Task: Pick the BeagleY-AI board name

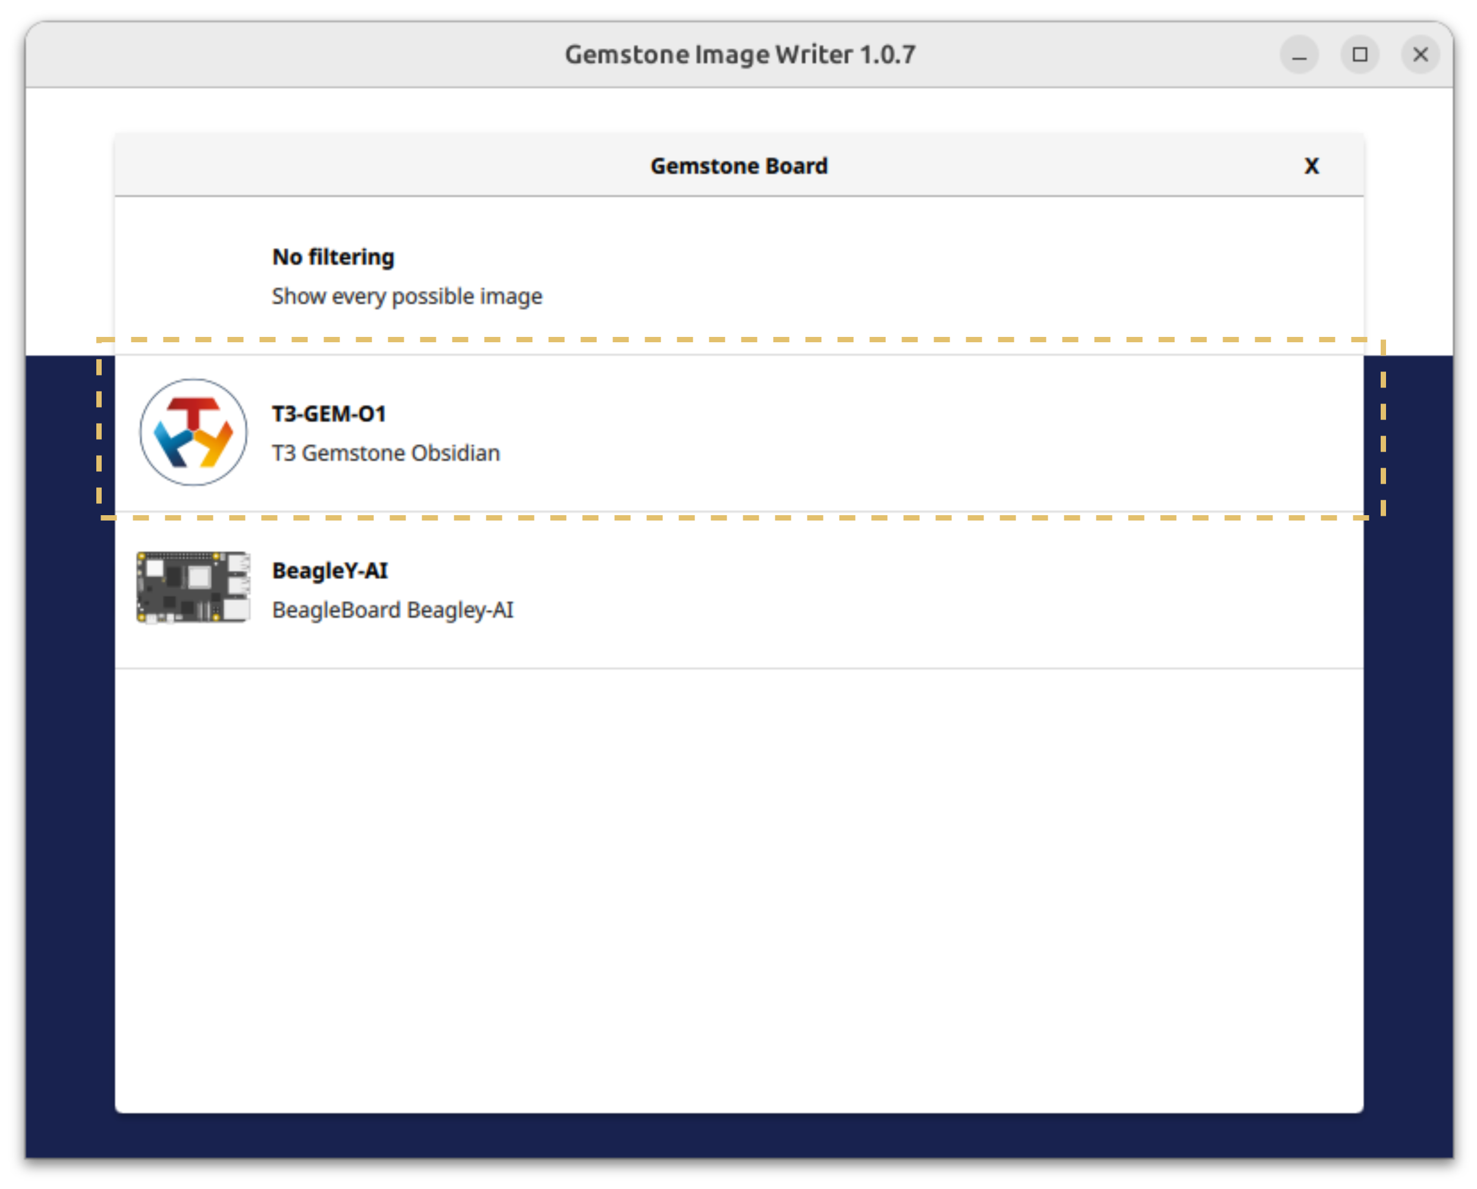Action: click(x=329, y=570)
